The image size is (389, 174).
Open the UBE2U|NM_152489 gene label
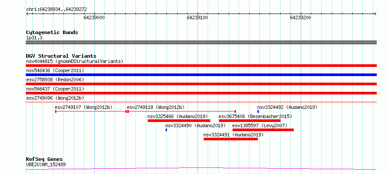click(x=46, y=164)
